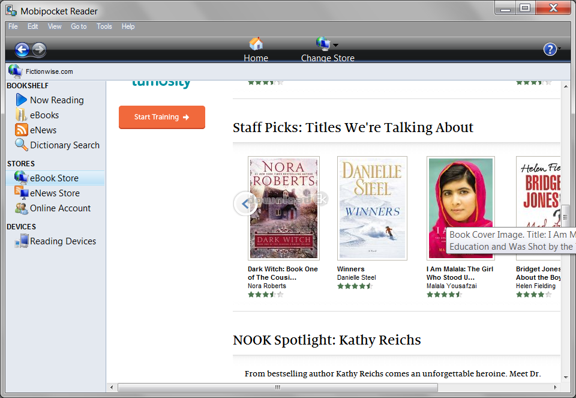The height and width of the screenshot is (398, 576).
Task: Click the eBook Store globe icon
Action: pyautogui.click(x=22, y=178)
